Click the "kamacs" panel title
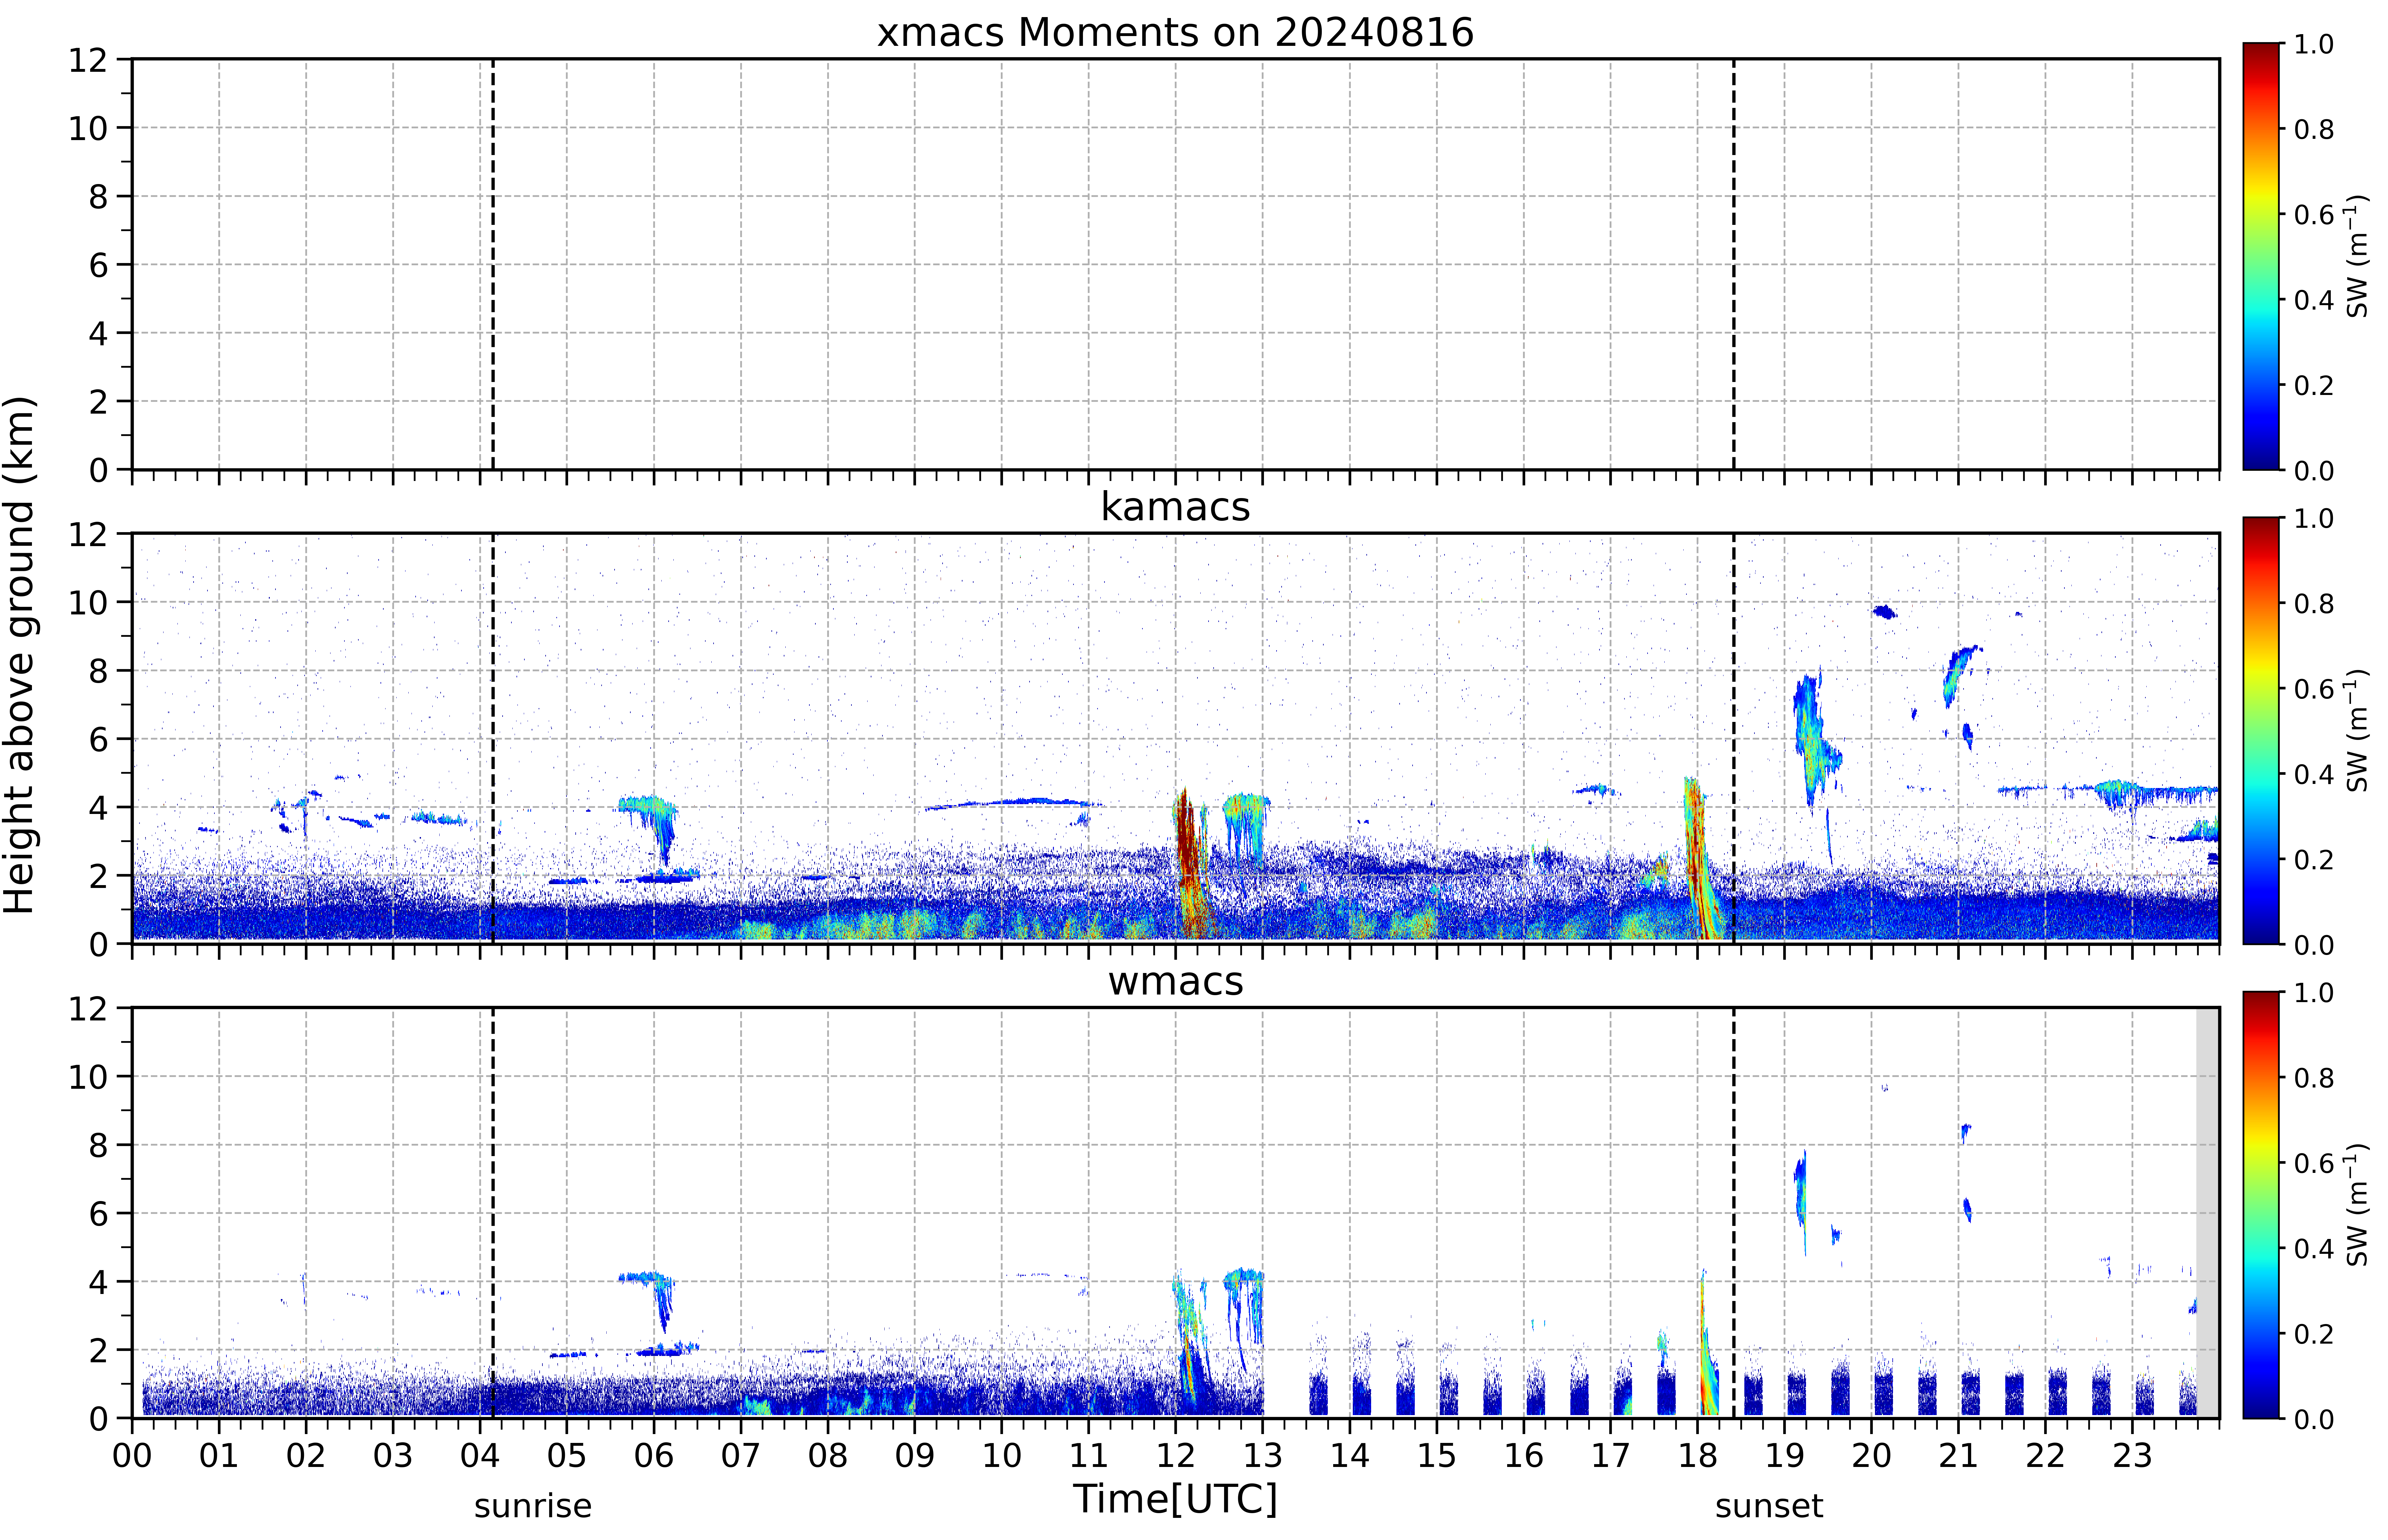 click(1175, 507)
